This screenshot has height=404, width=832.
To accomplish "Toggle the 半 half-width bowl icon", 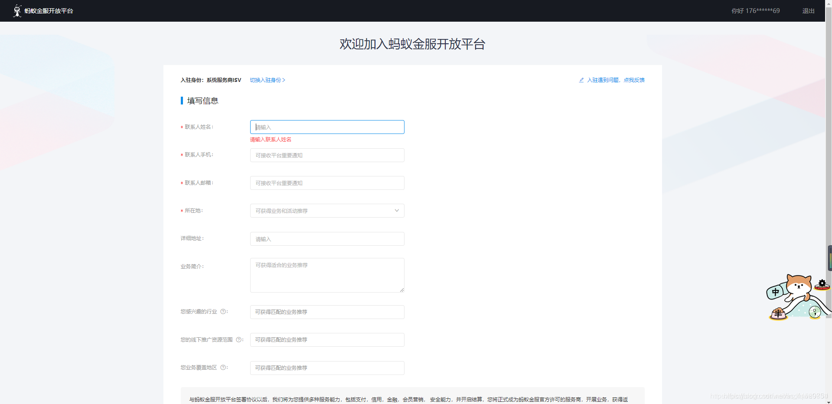I will [778, 313].
